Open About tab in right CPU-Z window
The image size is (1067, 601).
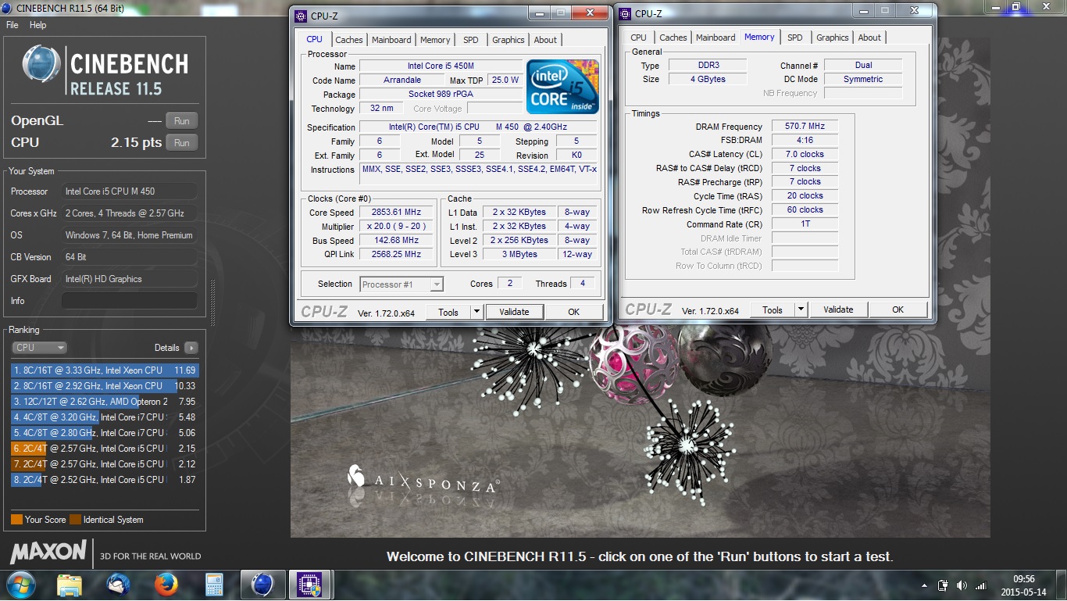(x=869, y=38)
